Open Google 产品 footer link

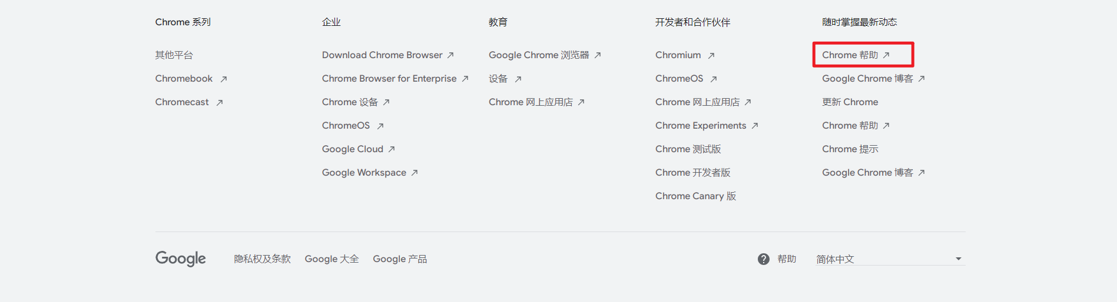(x=400, y=259)
